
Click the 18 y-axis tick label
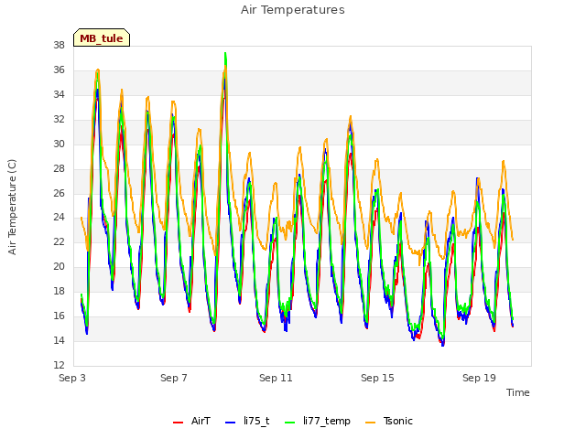coord(59,291)
